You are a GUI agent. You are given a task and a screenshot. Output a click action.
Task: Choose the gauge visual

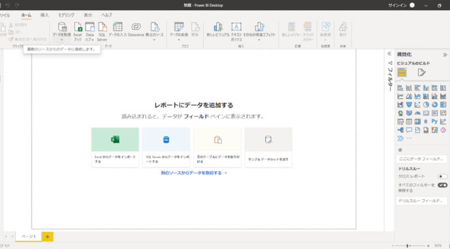coord(417,113)
